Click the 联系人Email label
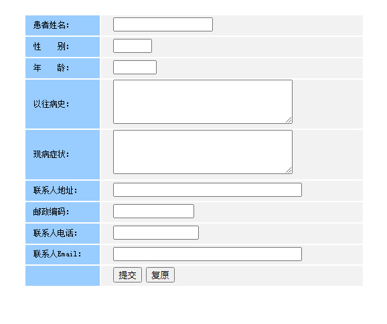The height and width of the screenshot is (324, 387). tap(58, 254)
